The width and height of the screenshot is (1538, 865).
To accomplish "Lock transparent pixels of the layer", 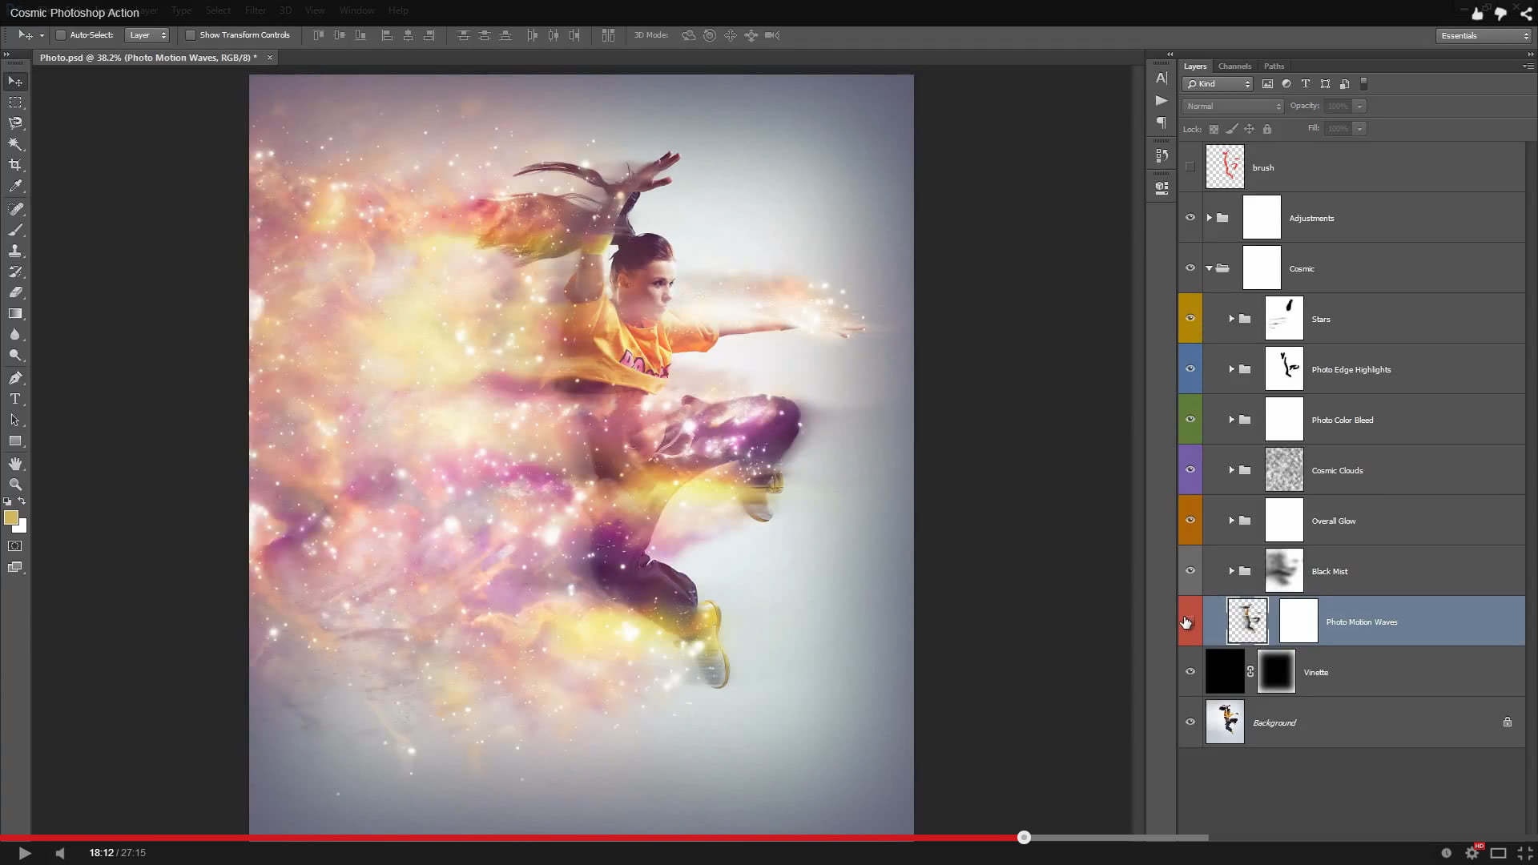I will [x=1212, y=128].
